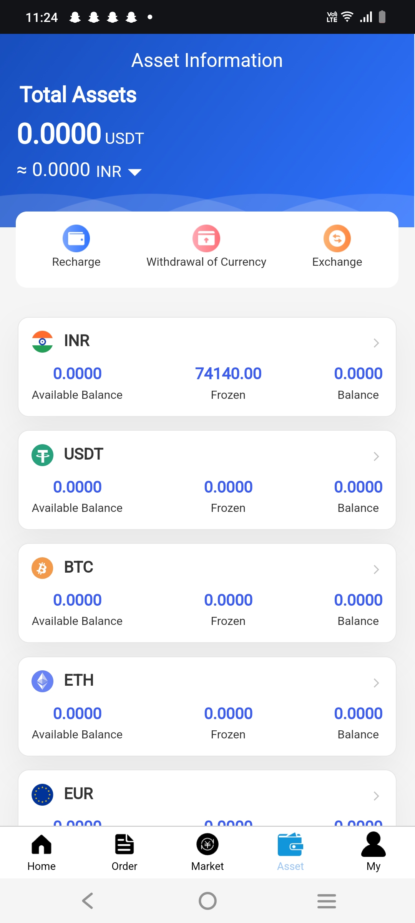Screen dimensions: 415x923
Task: Tap the orange BTC Bitcoin icon
Action: click(42, 568)
